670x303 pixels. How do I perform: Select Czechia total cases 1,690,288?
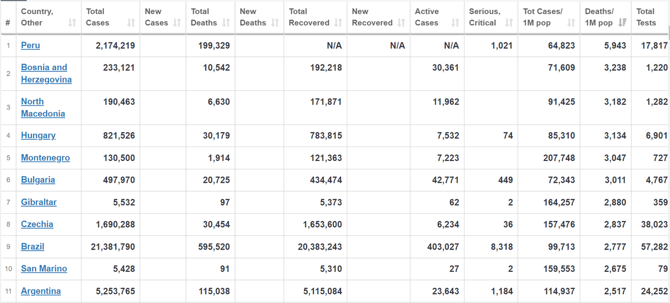[x=116, y=224]
